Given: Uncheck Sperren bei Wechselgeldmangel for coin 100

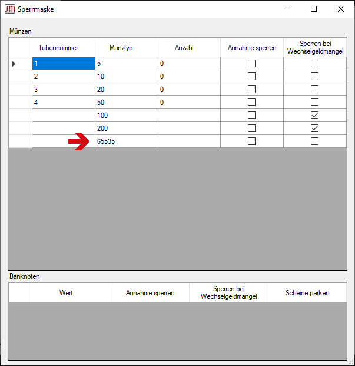Looking at the screenshot, I should 314,116.
